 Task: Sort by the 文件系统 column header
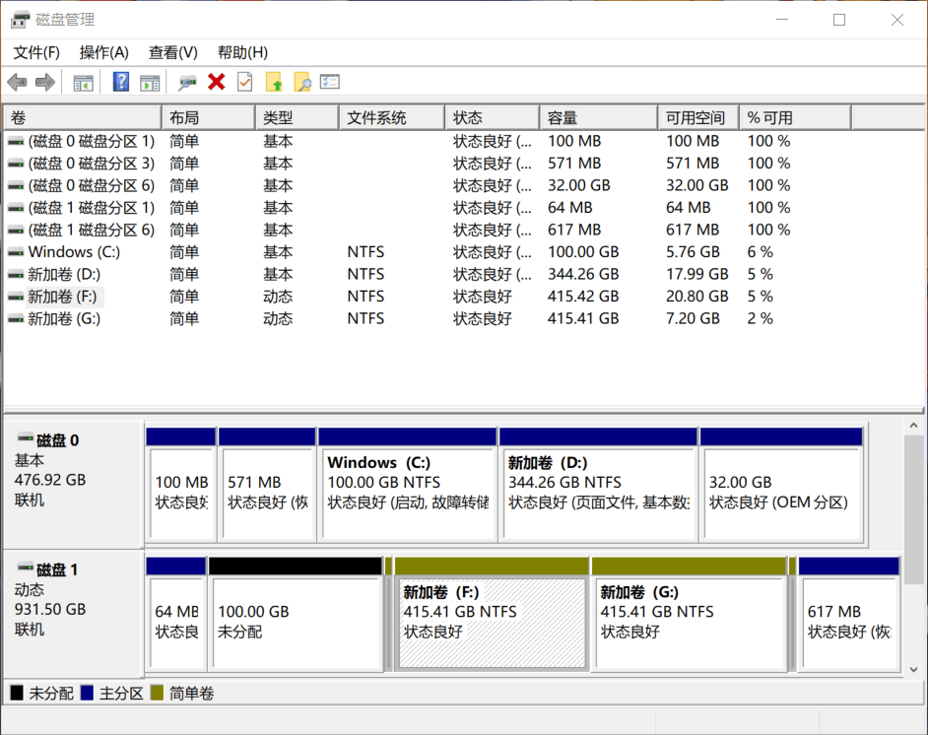(x=392, y=118)
